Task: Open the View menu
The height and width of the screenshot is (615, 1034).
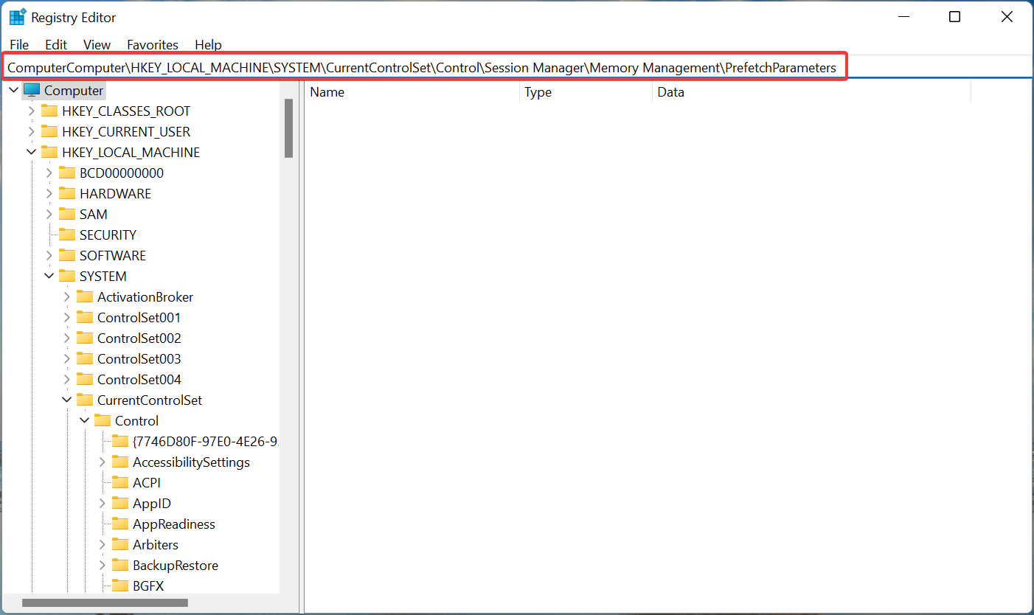Action: pyautogui.click(x=97, y=45)
